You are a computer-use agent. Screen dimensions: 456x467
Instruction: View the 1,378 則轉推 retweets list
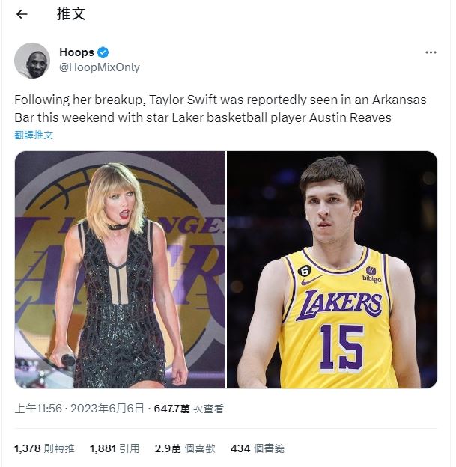coord(44,448)
